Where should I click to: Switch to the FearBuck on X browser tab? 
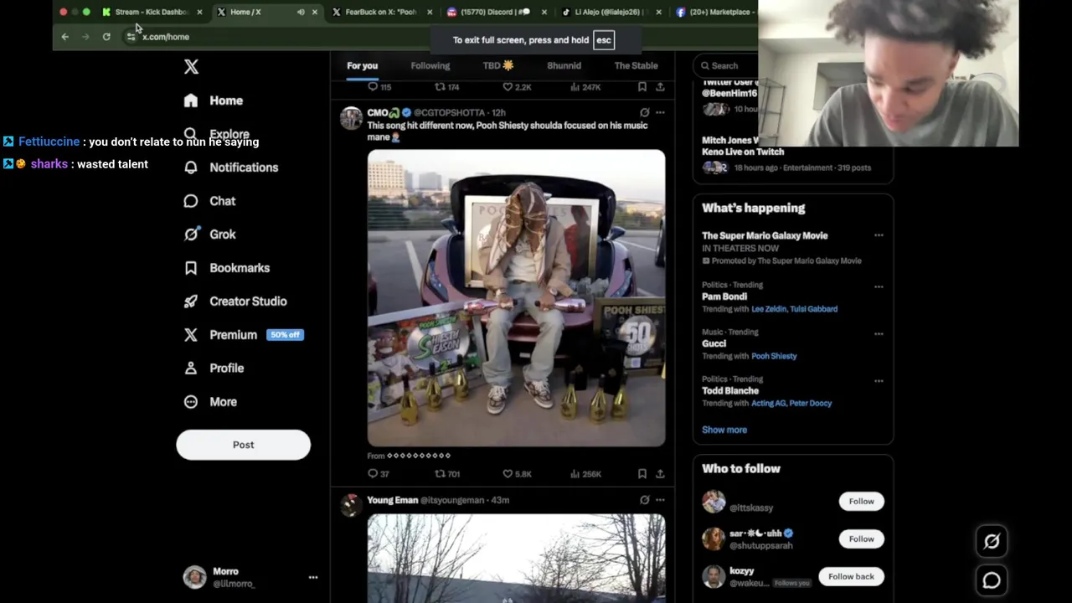click(380, 12)
